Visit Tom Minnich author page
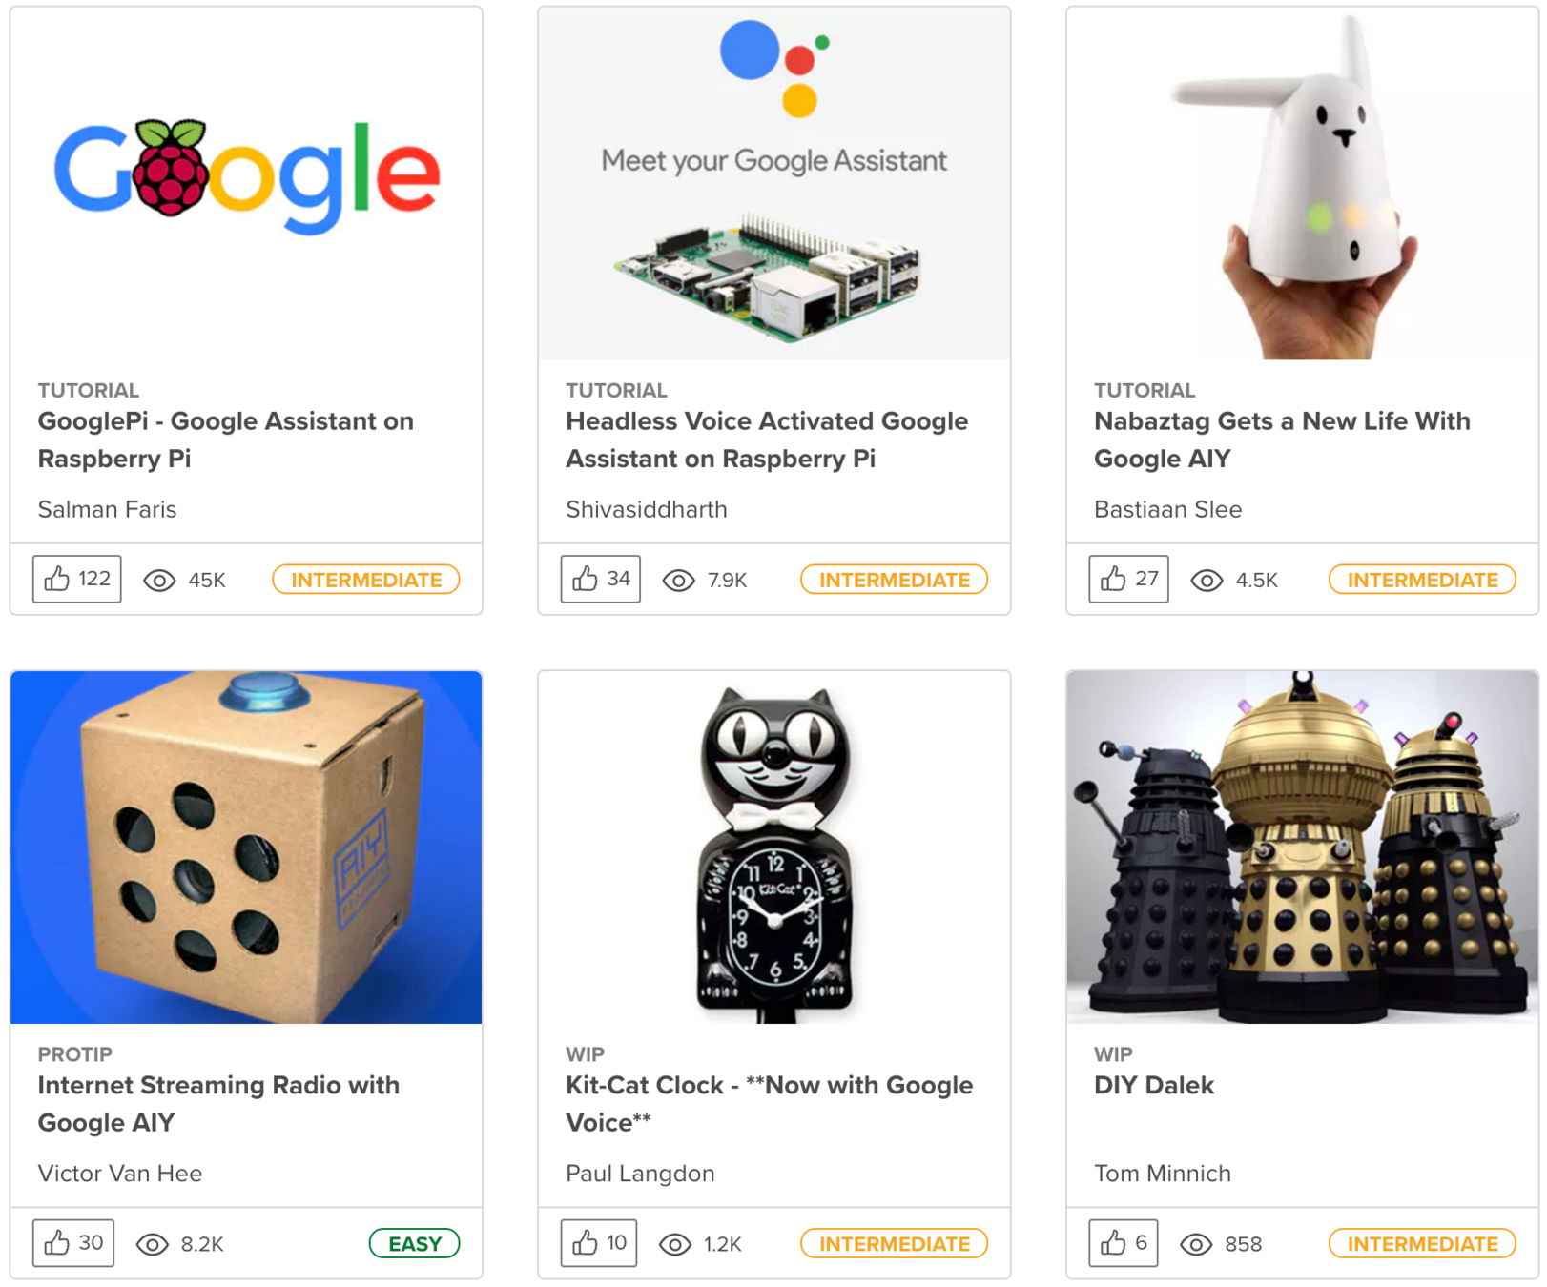Image resolution: width=1547 pixels, height=1287 pixels. [1163, 1174]
